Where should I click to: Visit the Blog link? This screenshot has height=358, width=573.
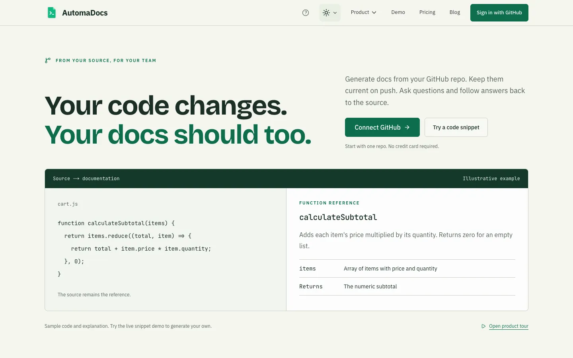(455, 12)
